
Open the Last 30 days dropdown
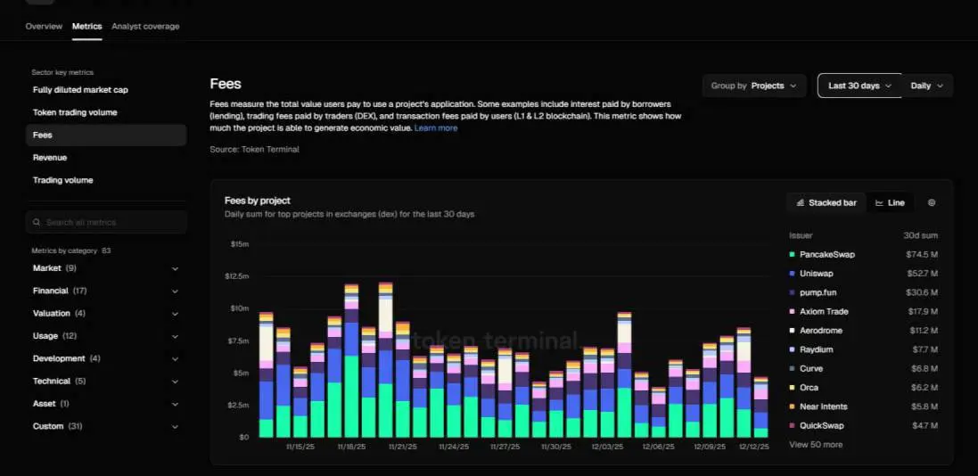coord(859,86)
